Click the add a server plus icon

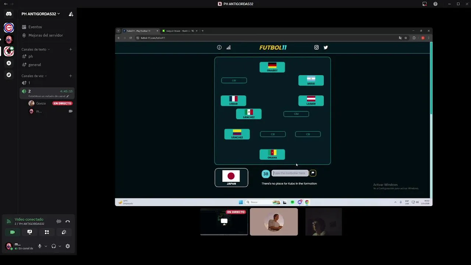(9, 63)
